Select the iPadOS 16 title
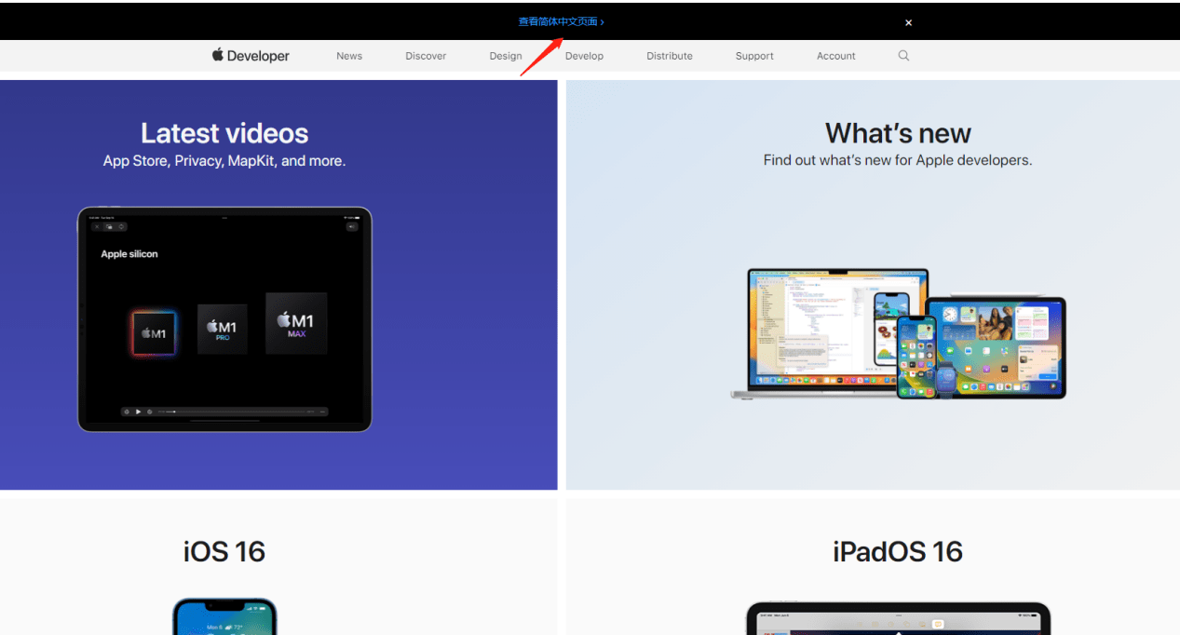The image size is (1180, 635). click(898, 551)
